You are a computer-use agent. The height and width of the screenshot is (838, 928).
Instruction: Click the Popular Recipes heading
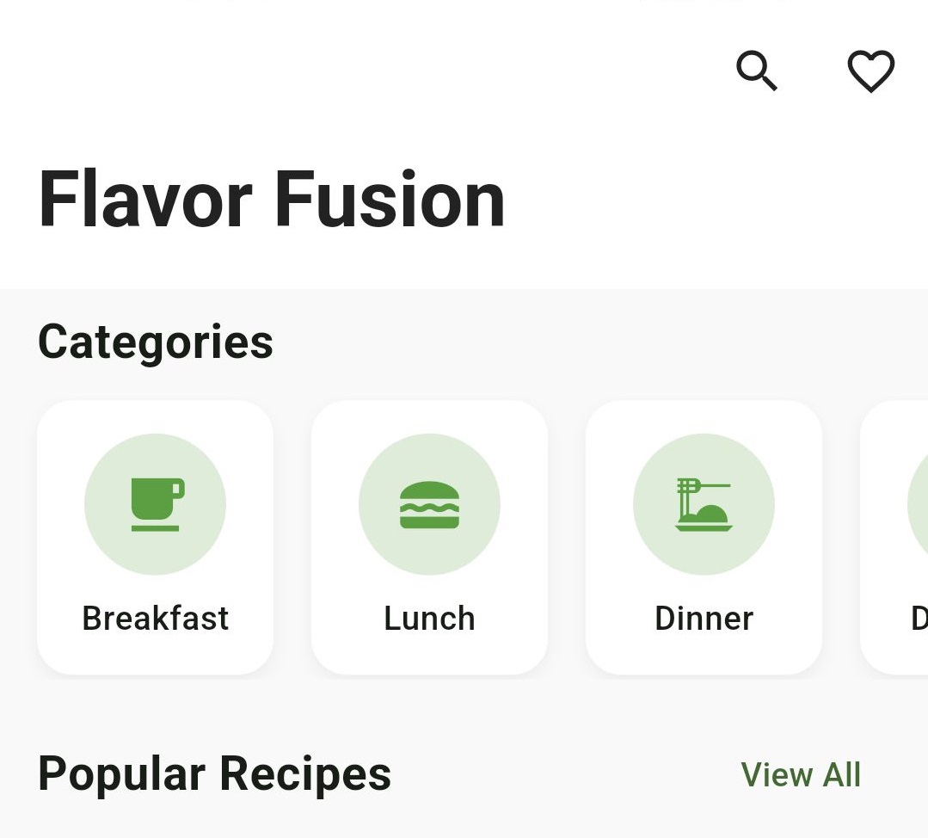pyautogui.click(x=214, y=774)
